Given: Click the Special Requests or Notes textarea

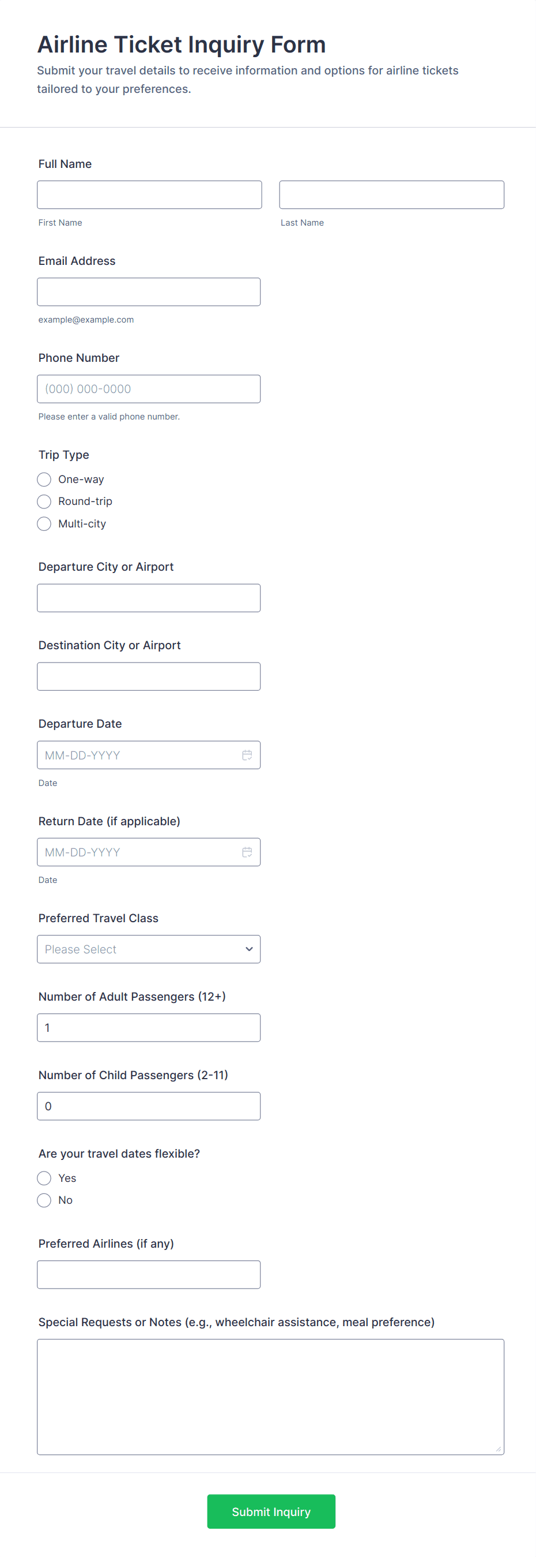Looking at the screenshot, I should point(270,1396).
